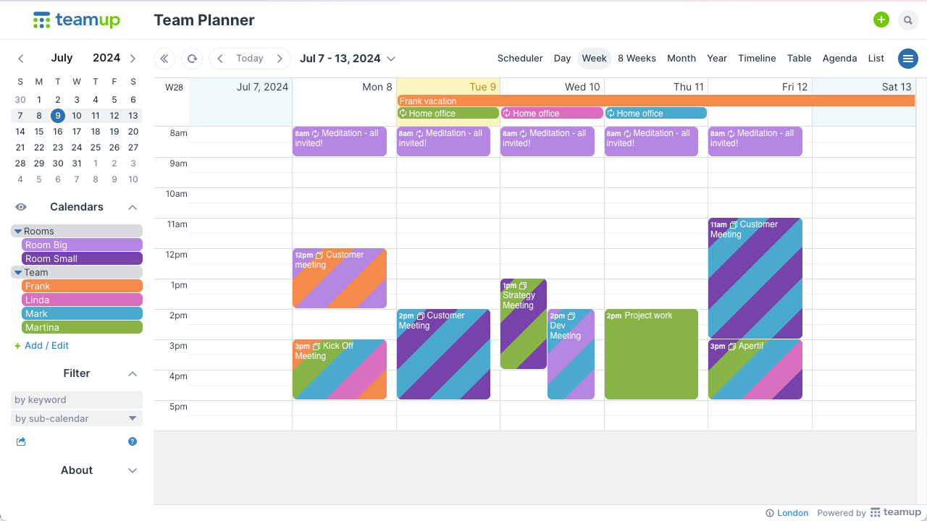Viewport: 927px width, 521px height.
Task: Switch to Month view
Action: click(x=681, y=59)
